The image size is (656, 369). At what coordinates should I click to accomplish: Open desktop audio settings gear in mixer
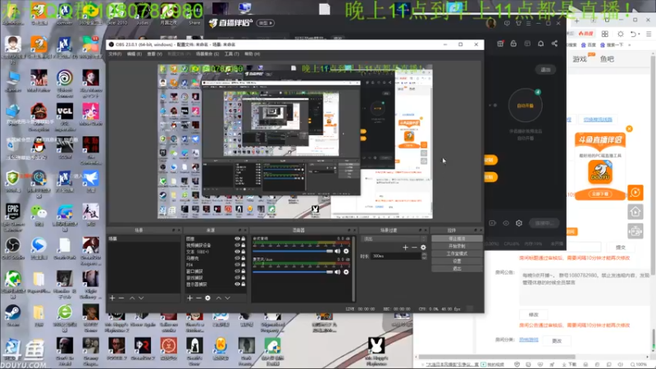pos(346,251)
